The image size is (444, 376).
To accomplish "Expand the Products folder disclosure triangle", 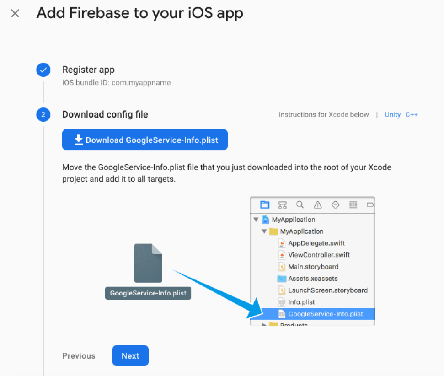I will coord(264,325).
